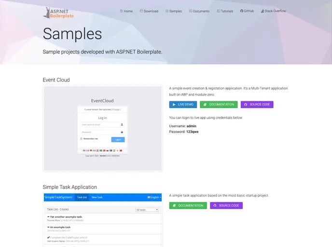Click GitHub icon on Simple Task Source Code
Screen dimensions: 332x247
[215, 206]
